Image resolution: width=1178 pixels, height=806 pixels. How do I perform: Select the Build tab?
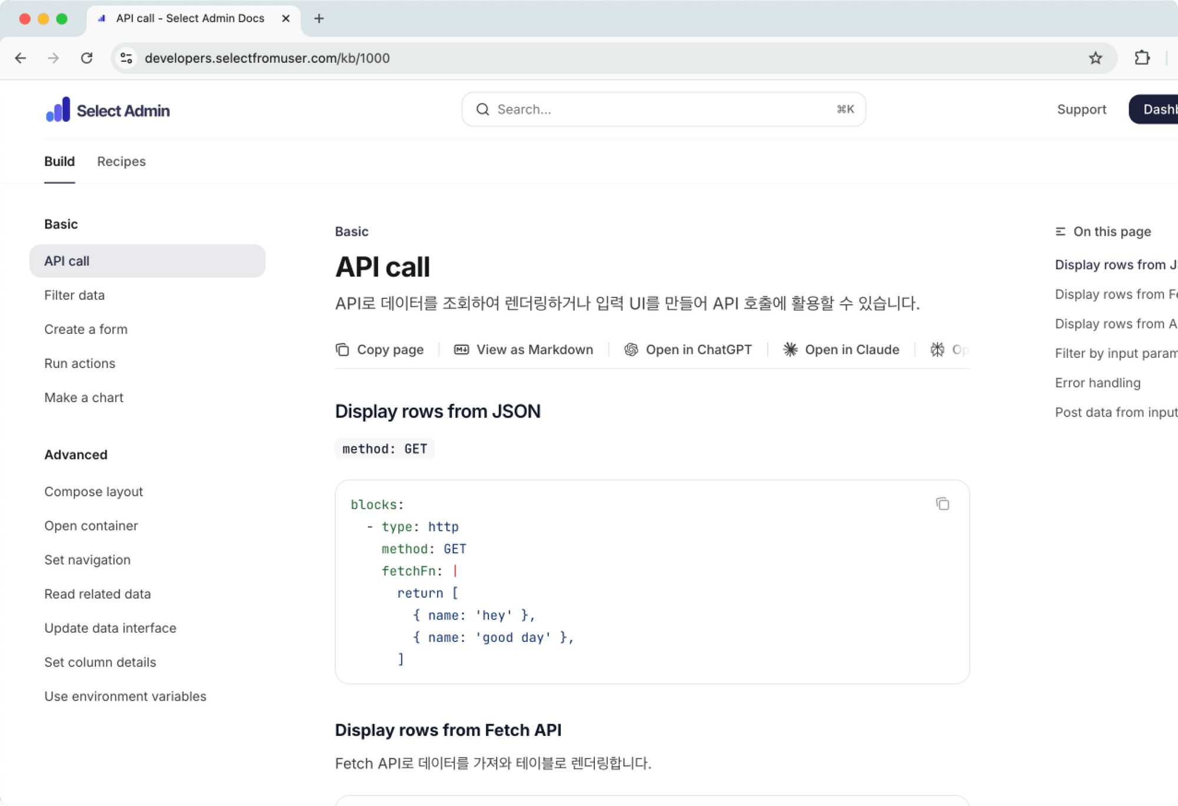(x=59, y=161)
